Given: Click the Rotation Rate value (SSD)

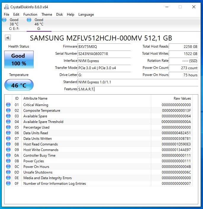Looking at the screenshot, I should tap(183, 61).
